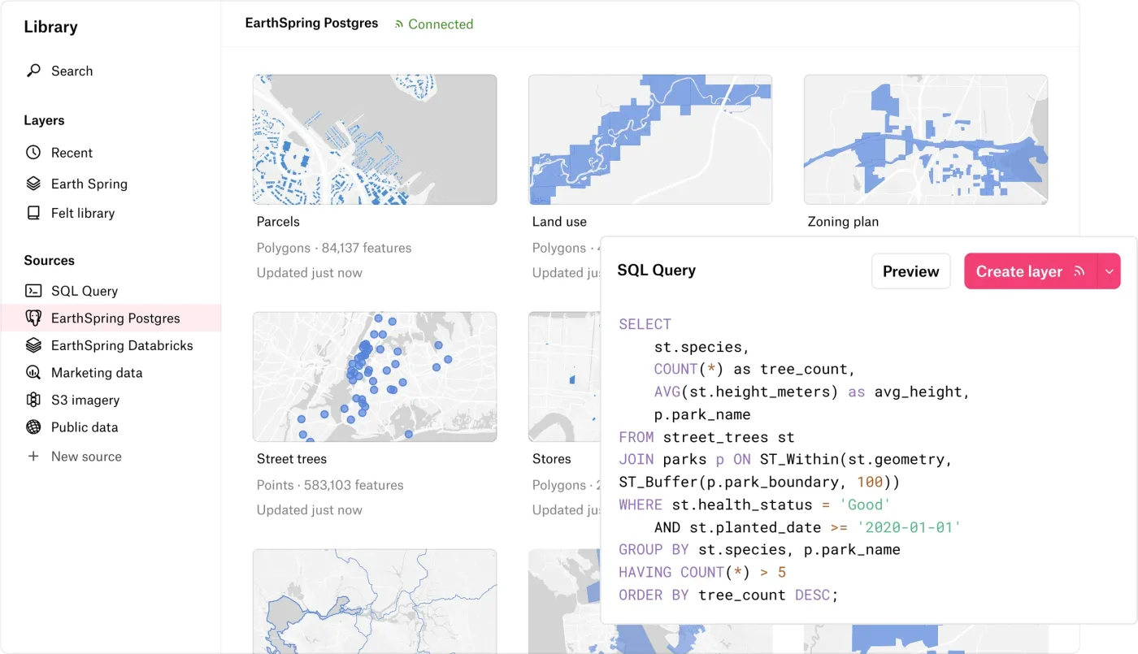Click the plus icon beside New source
Image resolution: width=1138 pixels, height=654 pixels.
[33, 457]
